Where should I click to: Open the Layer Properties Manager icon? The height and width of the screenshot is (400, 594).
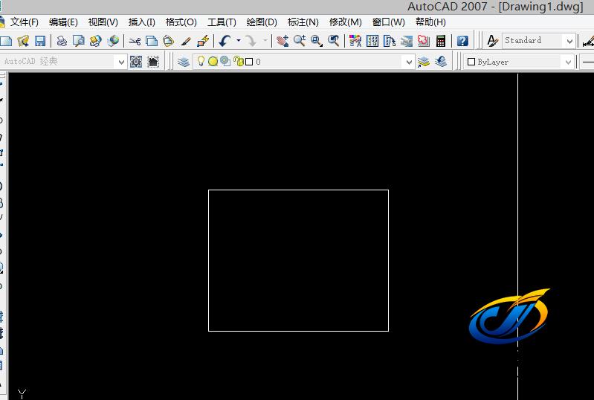coord(184,62)
